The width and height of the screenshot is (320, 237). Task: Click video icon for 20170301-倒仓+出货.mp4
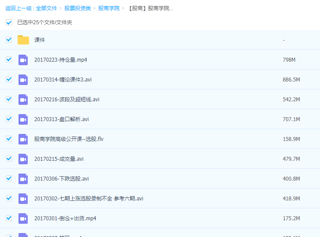point(23,218)
